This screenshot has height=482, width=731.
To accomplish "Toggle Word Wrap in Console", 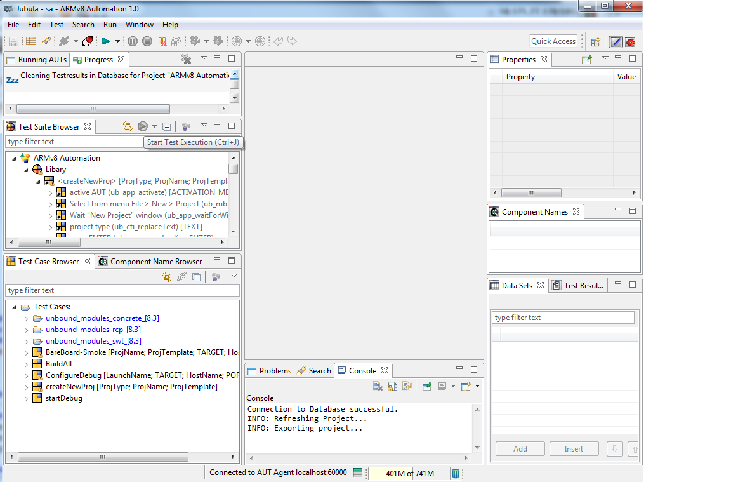I will click(x=407, y=386).
